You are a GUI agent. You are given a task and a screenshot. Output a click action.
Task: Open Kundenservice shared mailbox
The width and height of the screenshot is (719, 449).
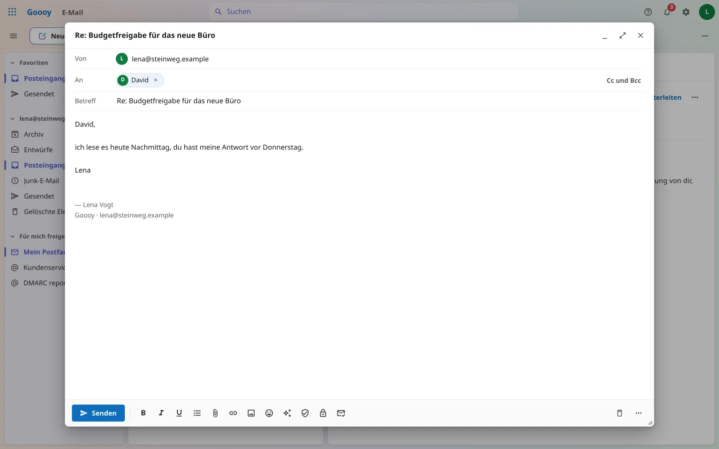coord(37,267)
